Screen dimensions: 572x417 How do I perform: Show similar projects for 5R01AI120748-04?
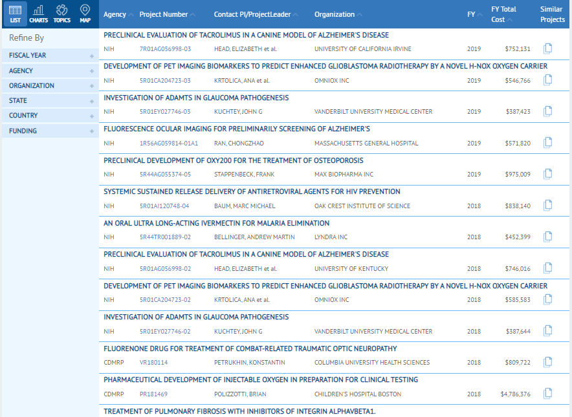547,206
